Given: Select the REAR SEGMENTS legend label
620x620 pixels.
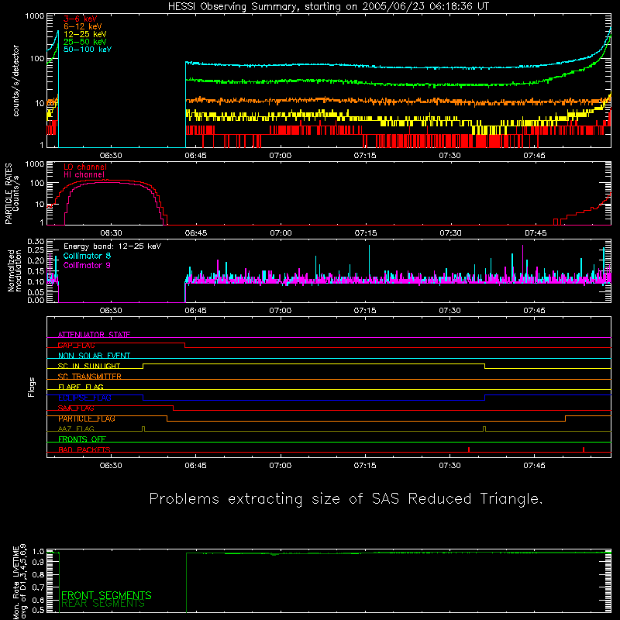Looking at the screenshot, I should pyautogui.click(x=103, y=604).
